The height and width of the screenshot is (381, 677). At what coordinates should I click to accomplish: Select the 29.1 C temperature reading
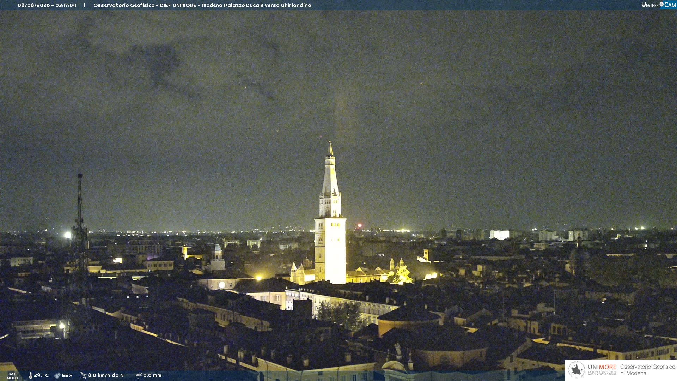(41, 376)
